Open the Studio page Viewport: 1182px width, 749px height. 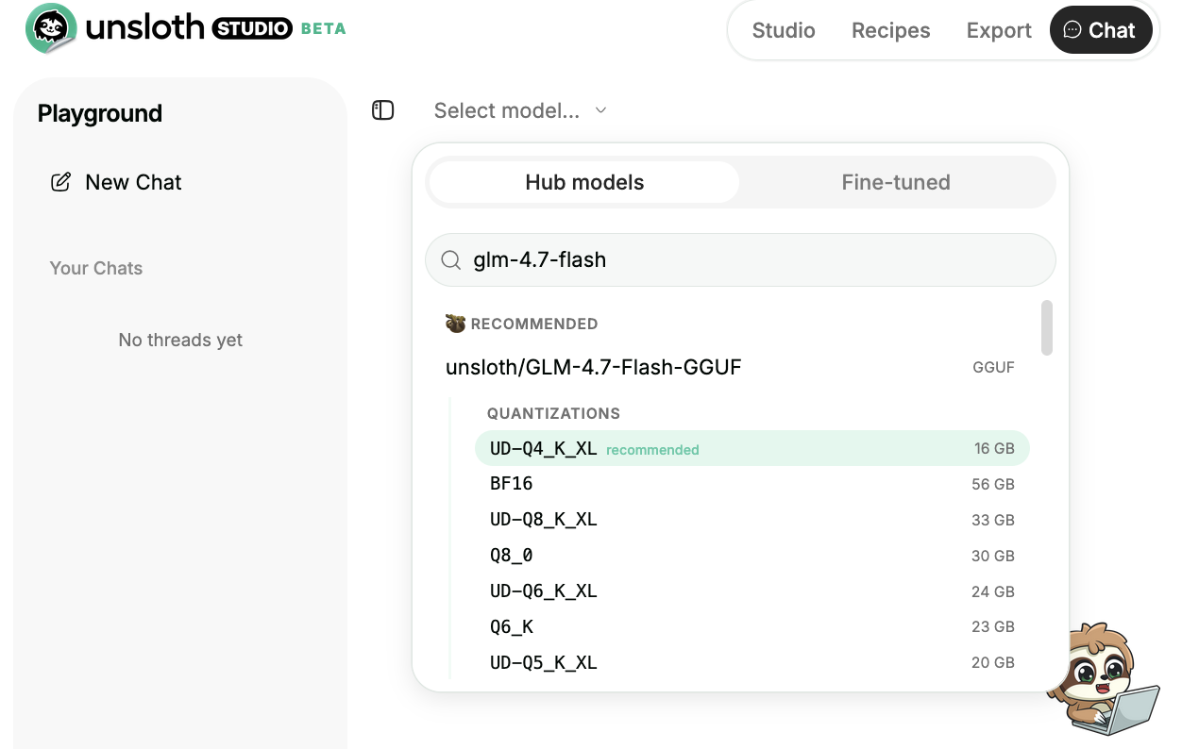point(783,30)
